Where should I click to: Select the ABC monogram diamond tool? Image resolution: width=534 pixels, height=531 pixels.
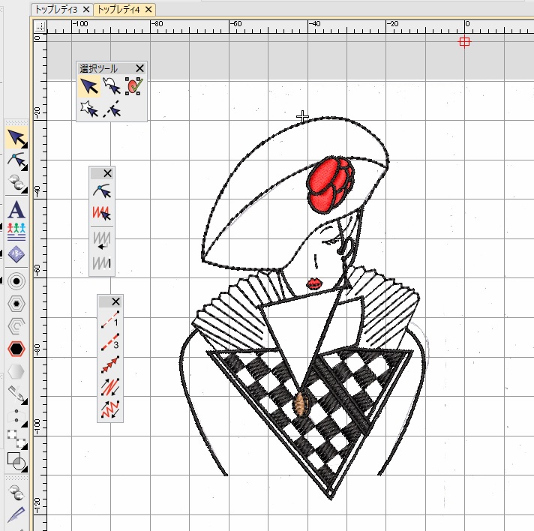click(16, 254)
